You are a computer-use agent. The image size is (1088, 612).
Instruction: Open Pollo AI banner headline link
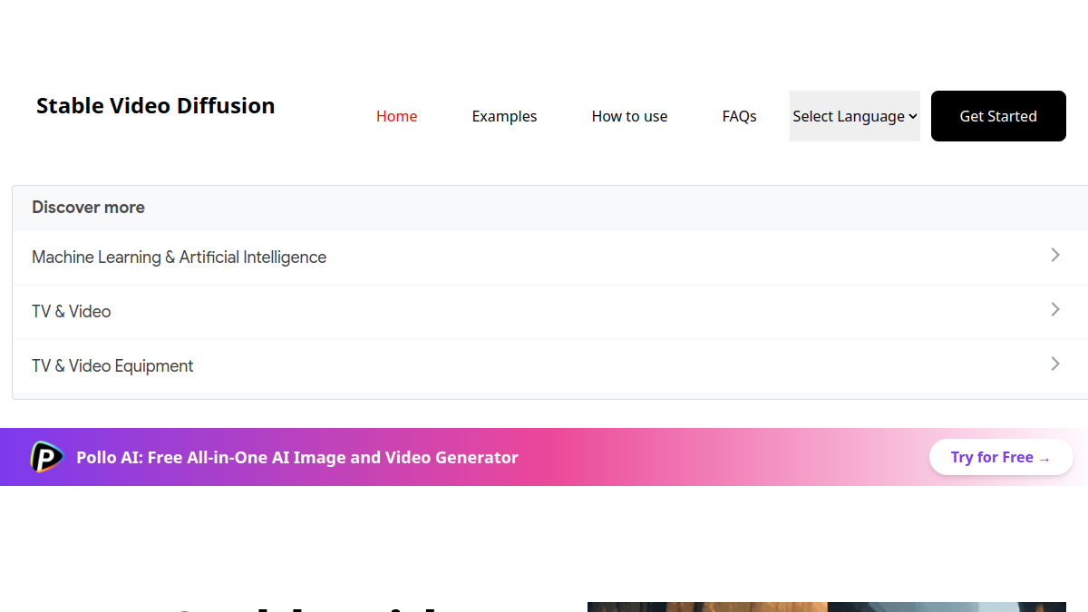297,458
